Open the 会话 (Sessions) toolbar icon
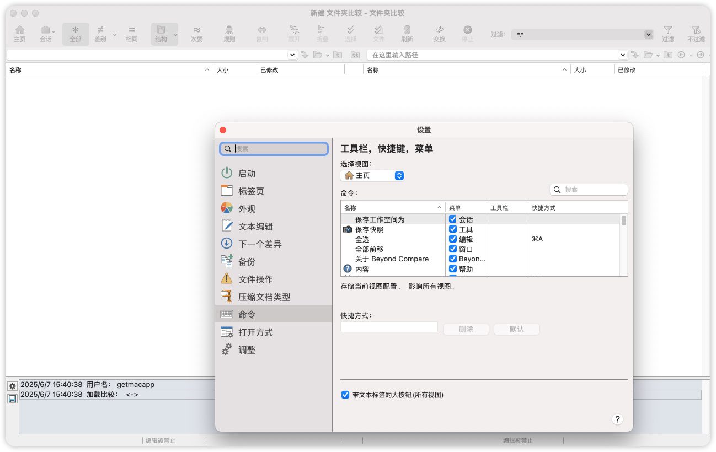716x452 pixels. click(x=46, y=34)
